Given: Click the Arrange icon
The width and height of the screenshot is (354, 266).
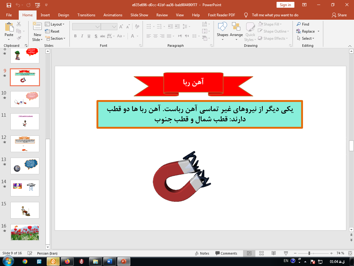Looking at the screenshot, I should (236, 26).
